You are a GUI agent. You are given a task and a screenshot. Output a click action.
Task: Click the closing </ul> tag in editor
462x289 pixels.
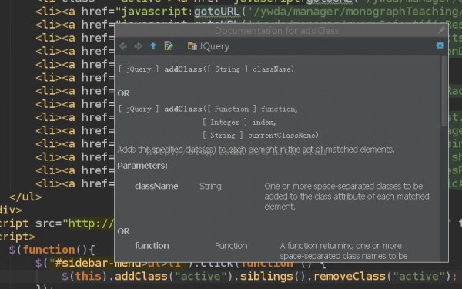(x=25, y=197)
